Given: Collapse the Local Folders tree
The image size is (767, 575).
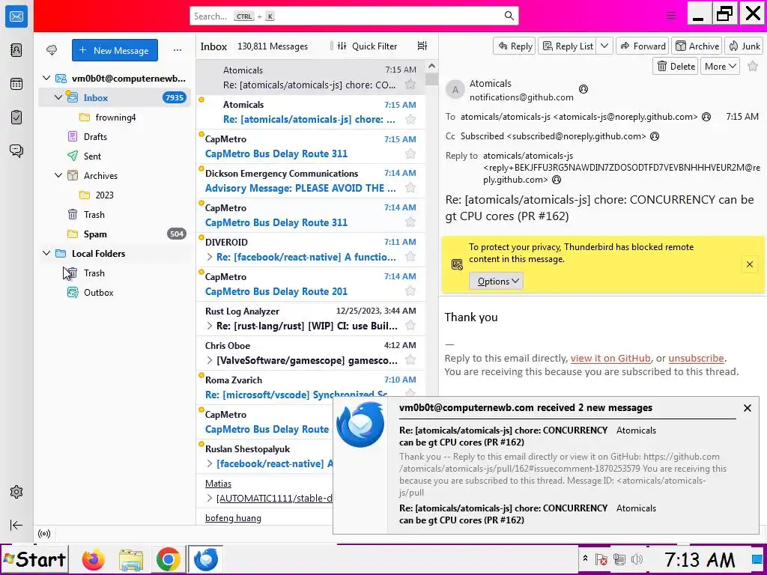Looking at the screenshot, I should [46, 253].
